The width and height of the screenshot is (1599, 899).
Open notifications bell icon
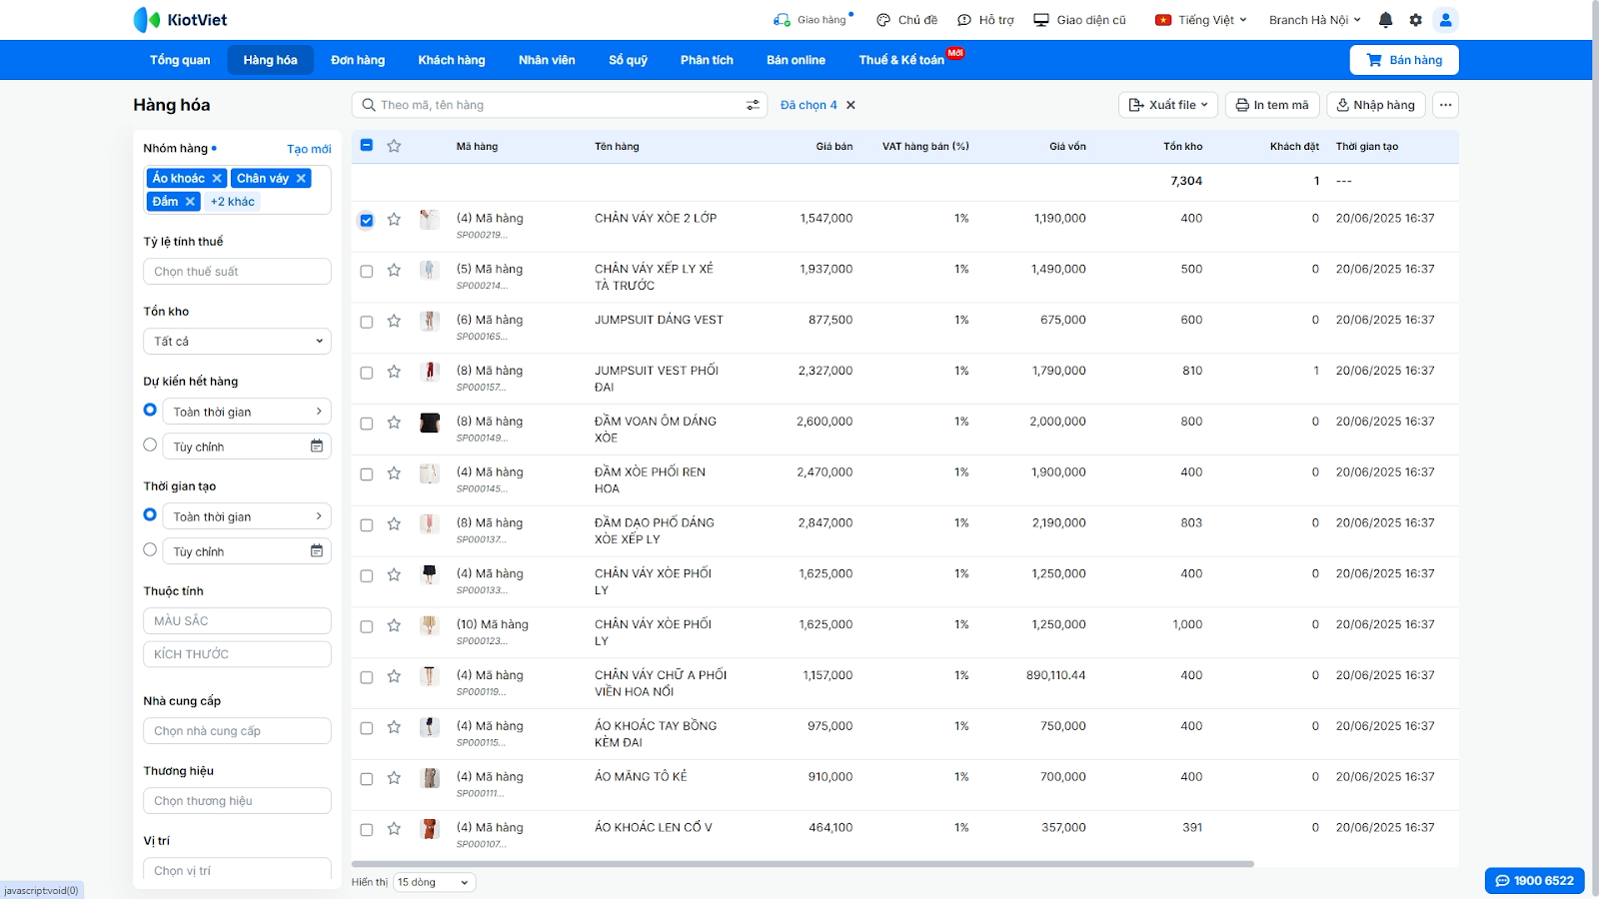click(x=1385, y=20)
